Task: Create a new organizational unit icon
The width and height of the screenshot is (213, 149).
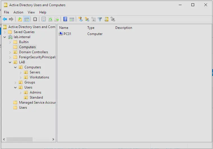Action: (93, 19)
